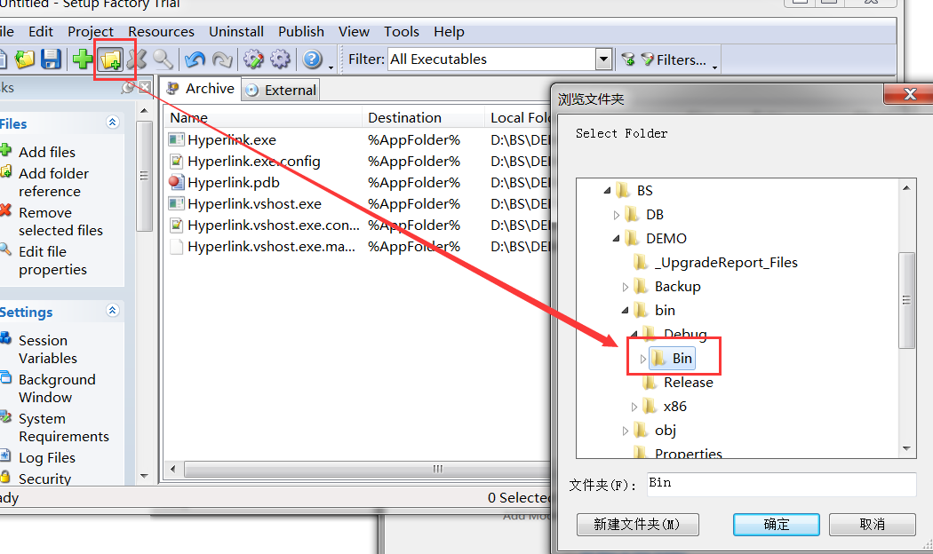Viewport: 933px width, 554px height.
Task: Open the Background Window settings link
Action: click(x=57, y=388)
